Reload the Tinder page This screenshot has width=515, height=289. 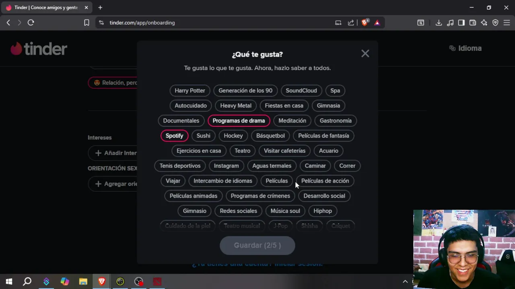click(31, 23)
